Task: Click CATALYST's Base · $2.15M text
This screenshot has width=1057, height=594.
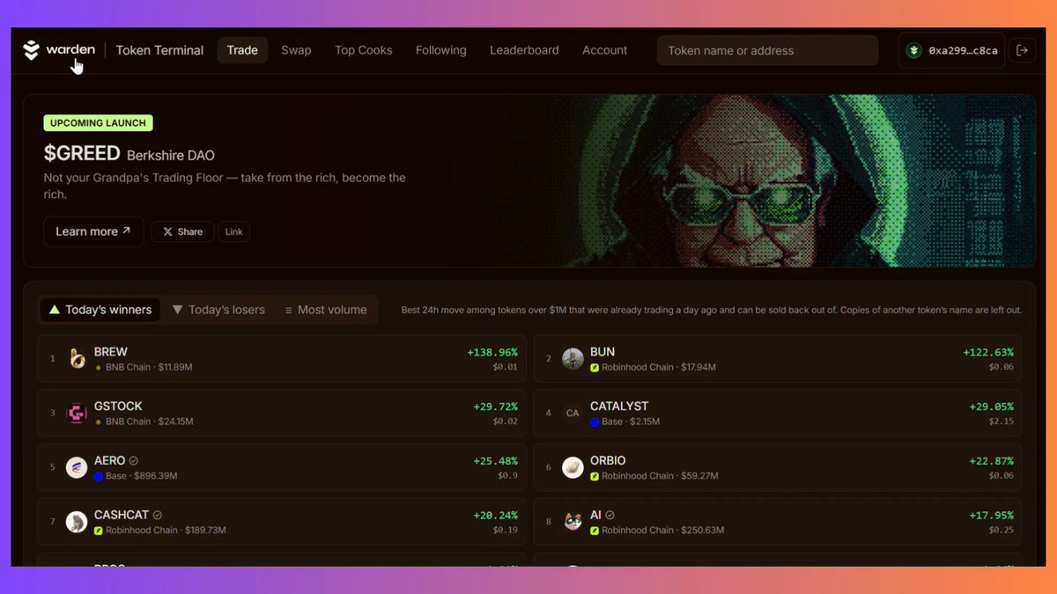Action: pos(630,422)
